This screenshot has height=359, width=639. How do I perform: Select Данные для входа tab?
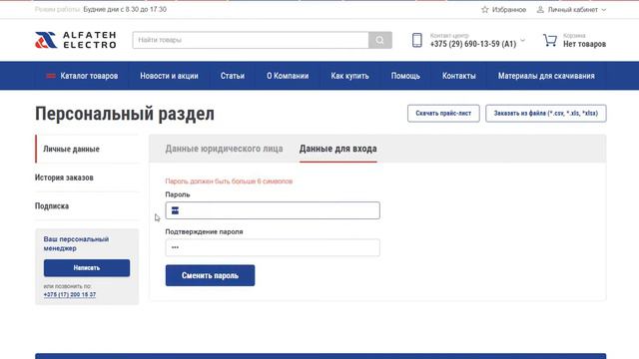(337, 149)
